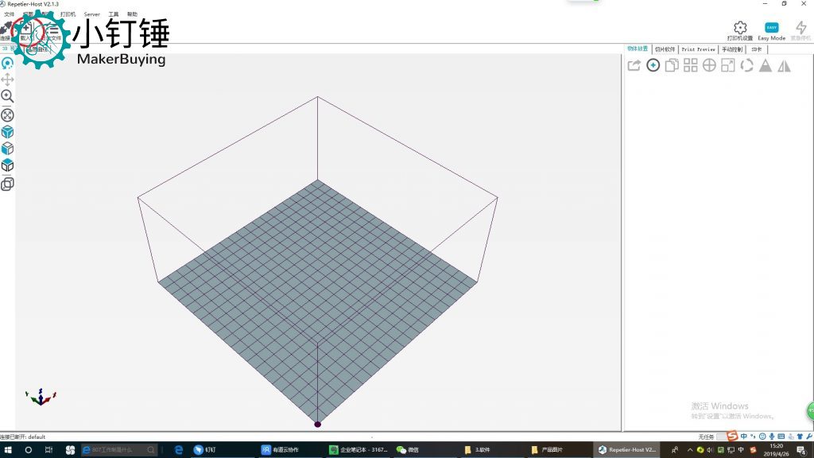814x458 pixels.
Task: Click the second cube view icon
Action: 7,149
